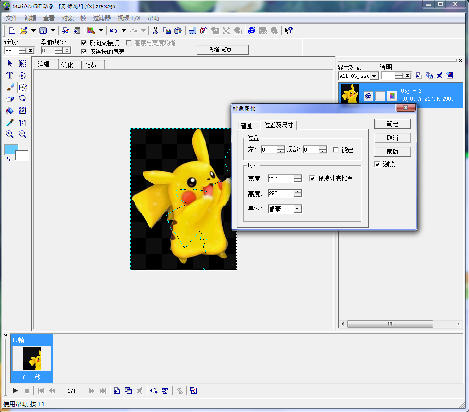Save using the floppy disk icon
Viewport: 469px width, 412px height.
pyautogui.click(x=43, y=30)
